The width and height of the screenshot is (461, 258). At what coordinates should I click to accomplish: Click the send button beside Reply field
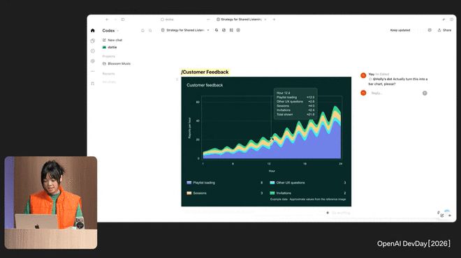click(x=425, y=93)
